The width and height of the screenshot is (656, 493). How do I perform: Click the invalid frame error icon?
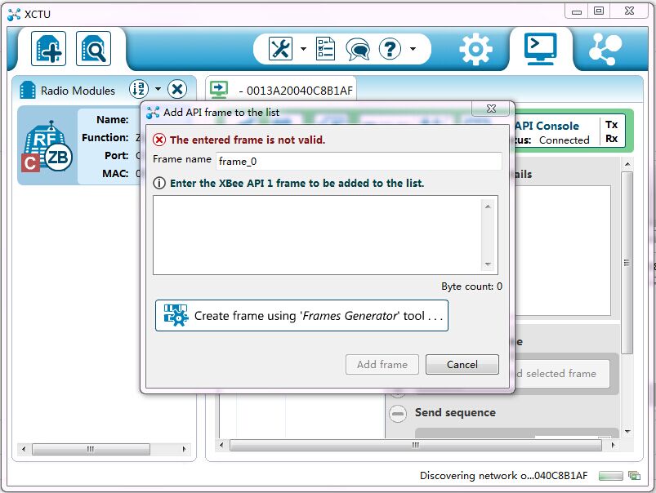click(x=159, y=140)
